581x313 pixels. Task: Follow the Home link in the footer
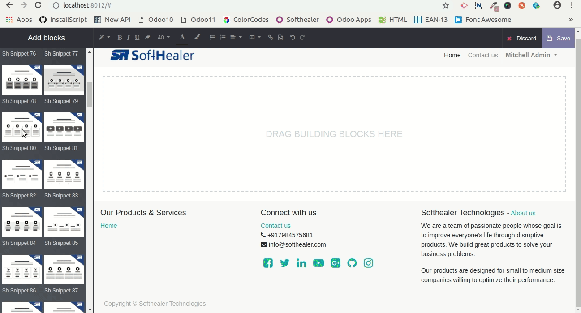[x=108, y=226]
